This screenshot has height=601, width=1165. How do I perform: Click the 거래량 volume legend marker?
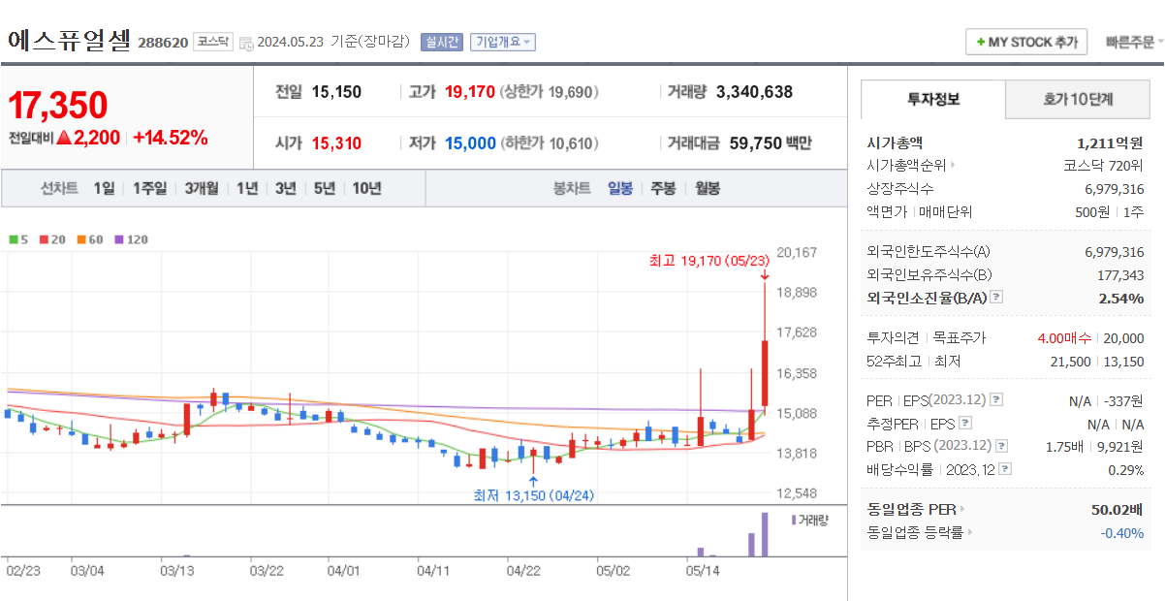810,520
